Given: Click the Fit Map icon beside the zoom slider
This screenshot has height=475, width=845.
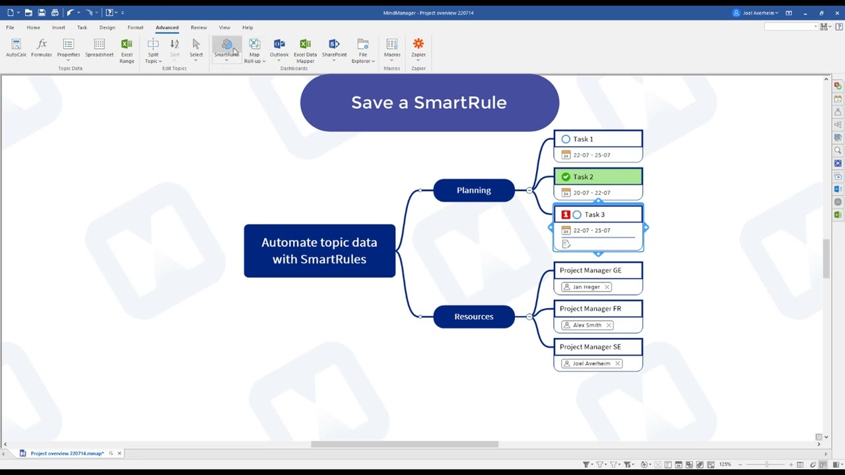Looking at the screenshot, I should pyautogui.click(x=800, y=464).
